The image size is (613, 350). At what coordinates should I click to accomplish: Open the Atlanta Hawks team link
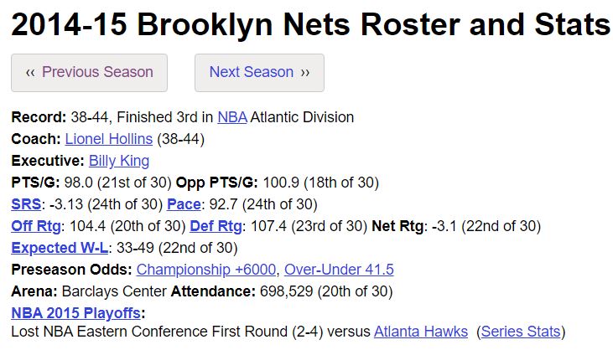click(421, 332)
